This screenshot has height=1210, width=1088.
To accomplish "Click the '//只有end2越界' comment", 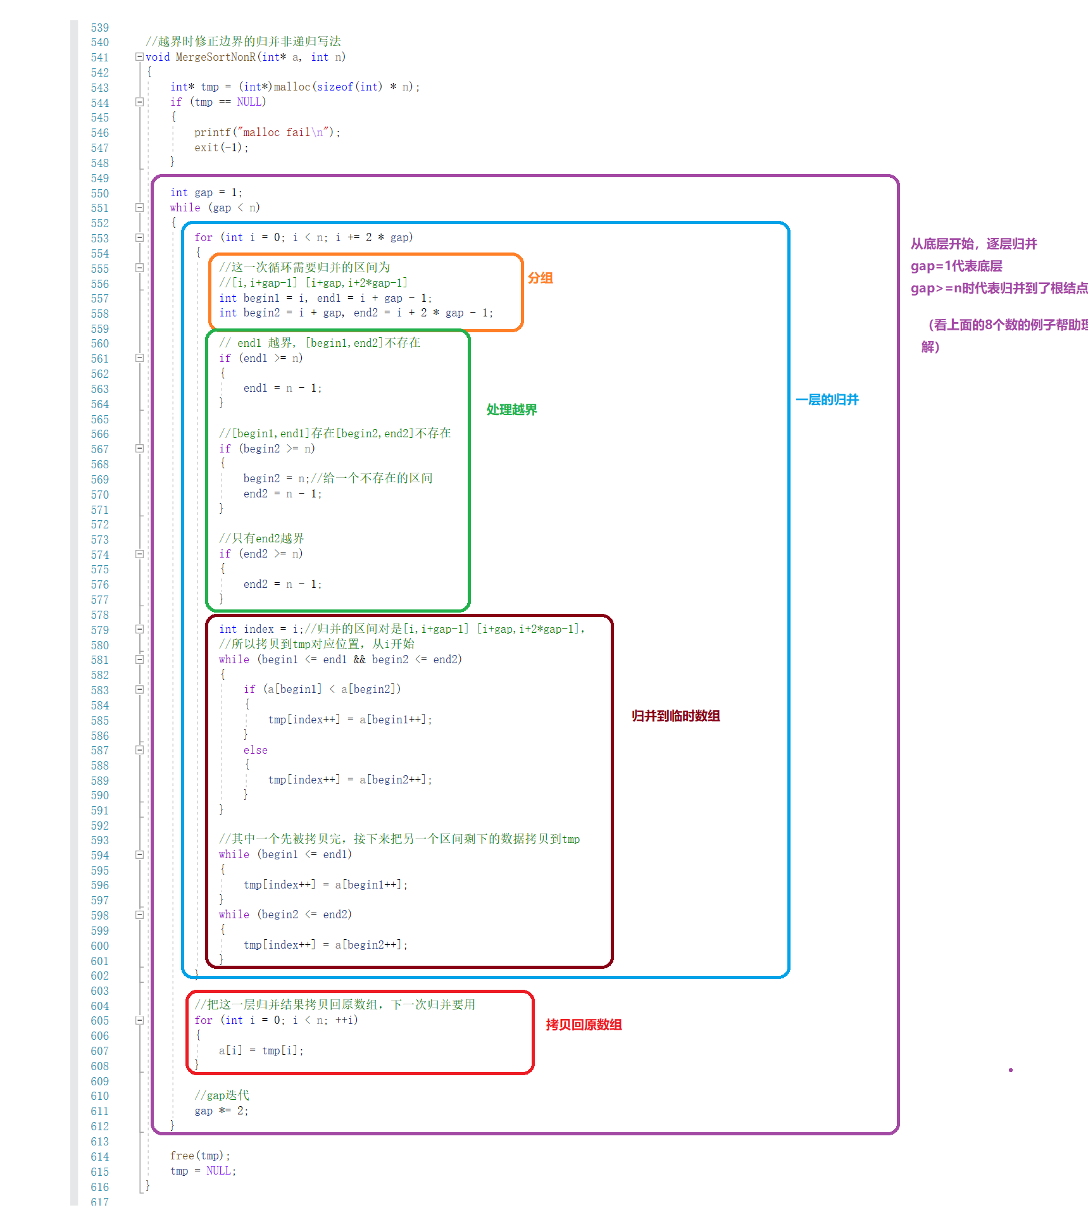I will pyautogui.click(x=261, y=539).
